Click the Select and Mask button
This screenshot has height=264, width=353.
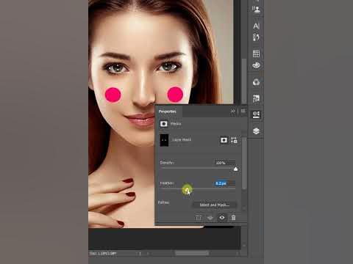(x=215, y=205)
